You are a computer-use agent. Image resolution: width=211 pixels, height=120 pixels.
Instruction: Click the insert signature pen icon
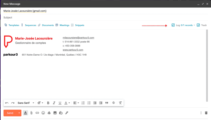coord(67,113)
